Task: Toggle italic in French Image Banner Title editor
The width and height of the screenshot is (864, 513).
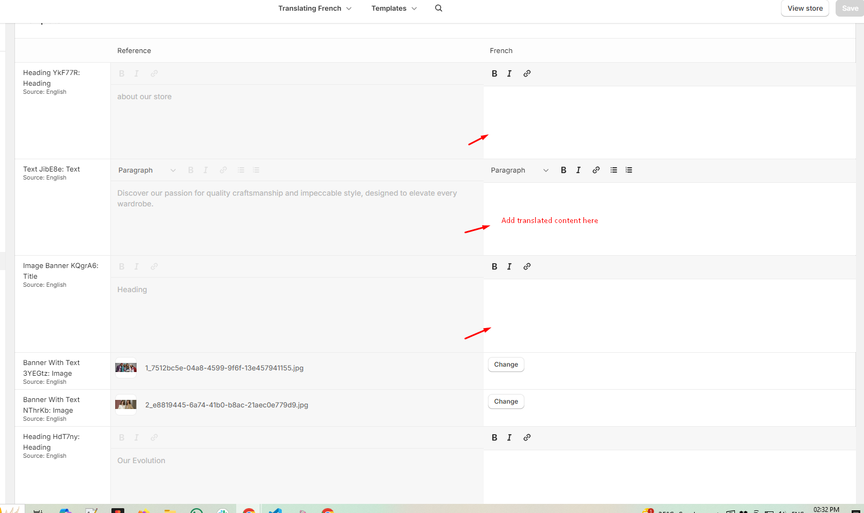Action: 509,267
